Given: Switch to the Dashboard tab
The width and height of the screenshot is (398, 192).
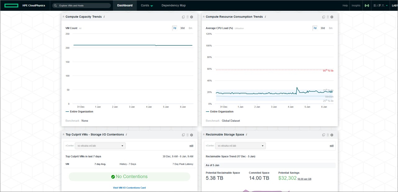Looking at the screenshot, I should point(125,6).
